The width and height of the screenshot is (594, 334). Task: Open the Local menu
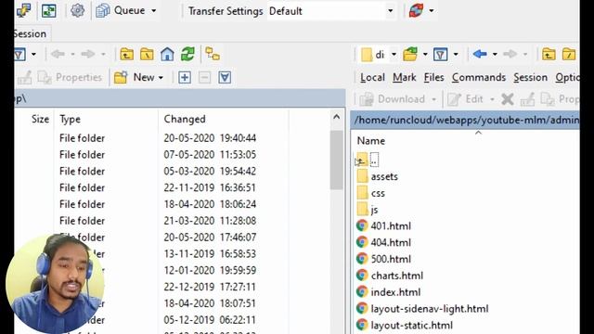(372, 78)
